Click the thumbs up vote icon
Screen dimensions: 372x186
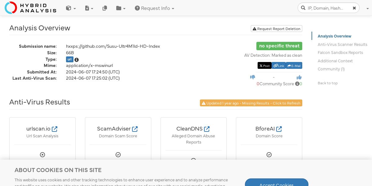(299, 77)
